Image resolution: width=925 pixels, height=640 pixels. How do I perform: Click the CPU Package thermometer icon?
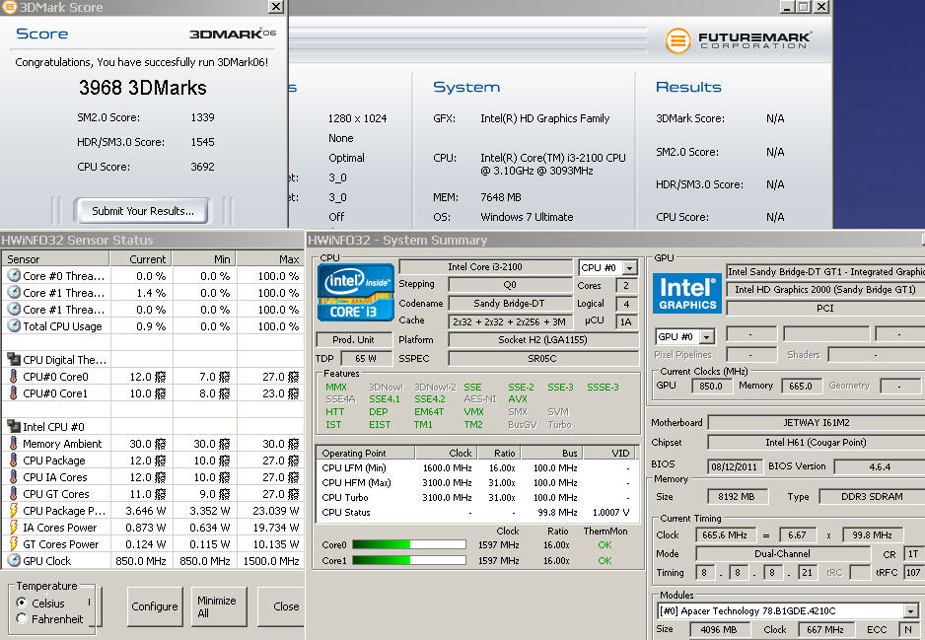[x=14, y=461]
